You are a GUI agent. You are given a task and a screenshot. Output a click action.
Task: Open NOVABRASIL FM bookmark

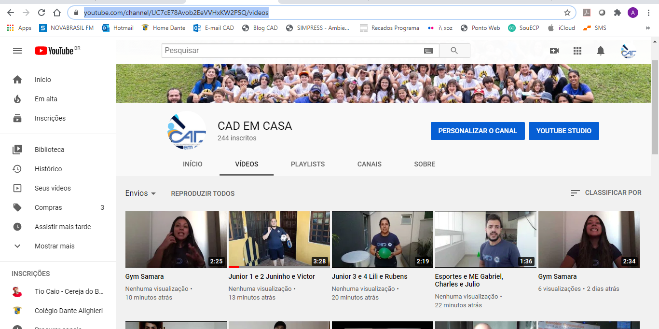(x=66, y=28)
